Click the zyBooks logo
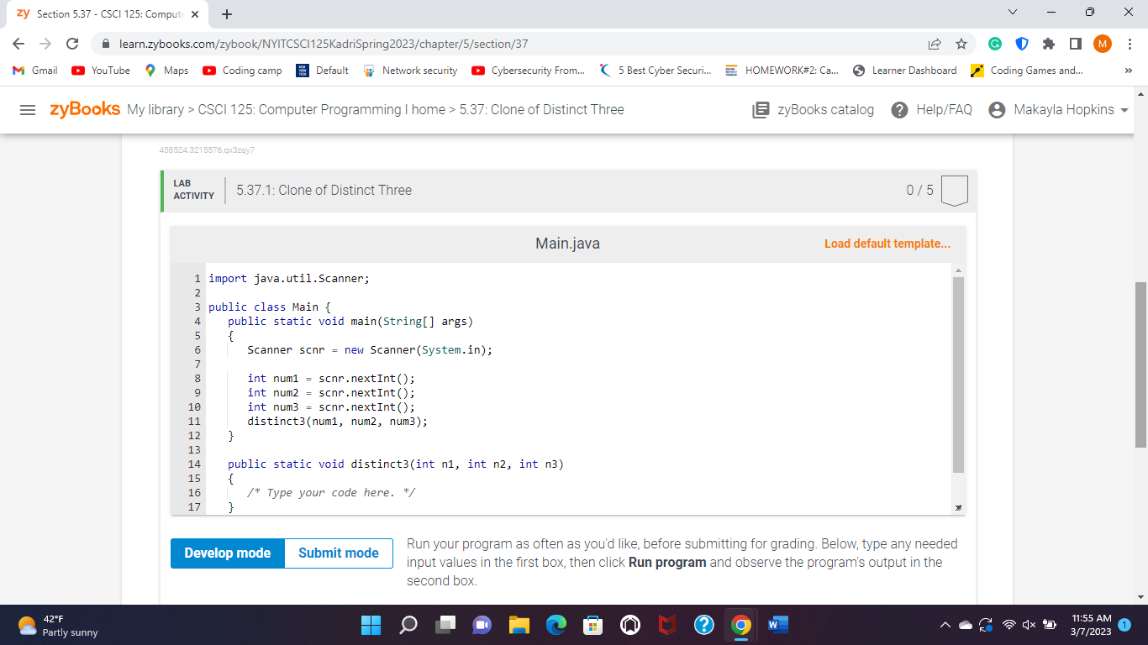The image size is (1148, 645). (x=85, y=109)
